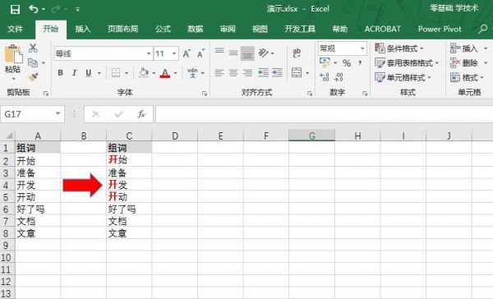Click the Center text icon
This screenshot has width=493, height=299.
[x=233, y=73]
